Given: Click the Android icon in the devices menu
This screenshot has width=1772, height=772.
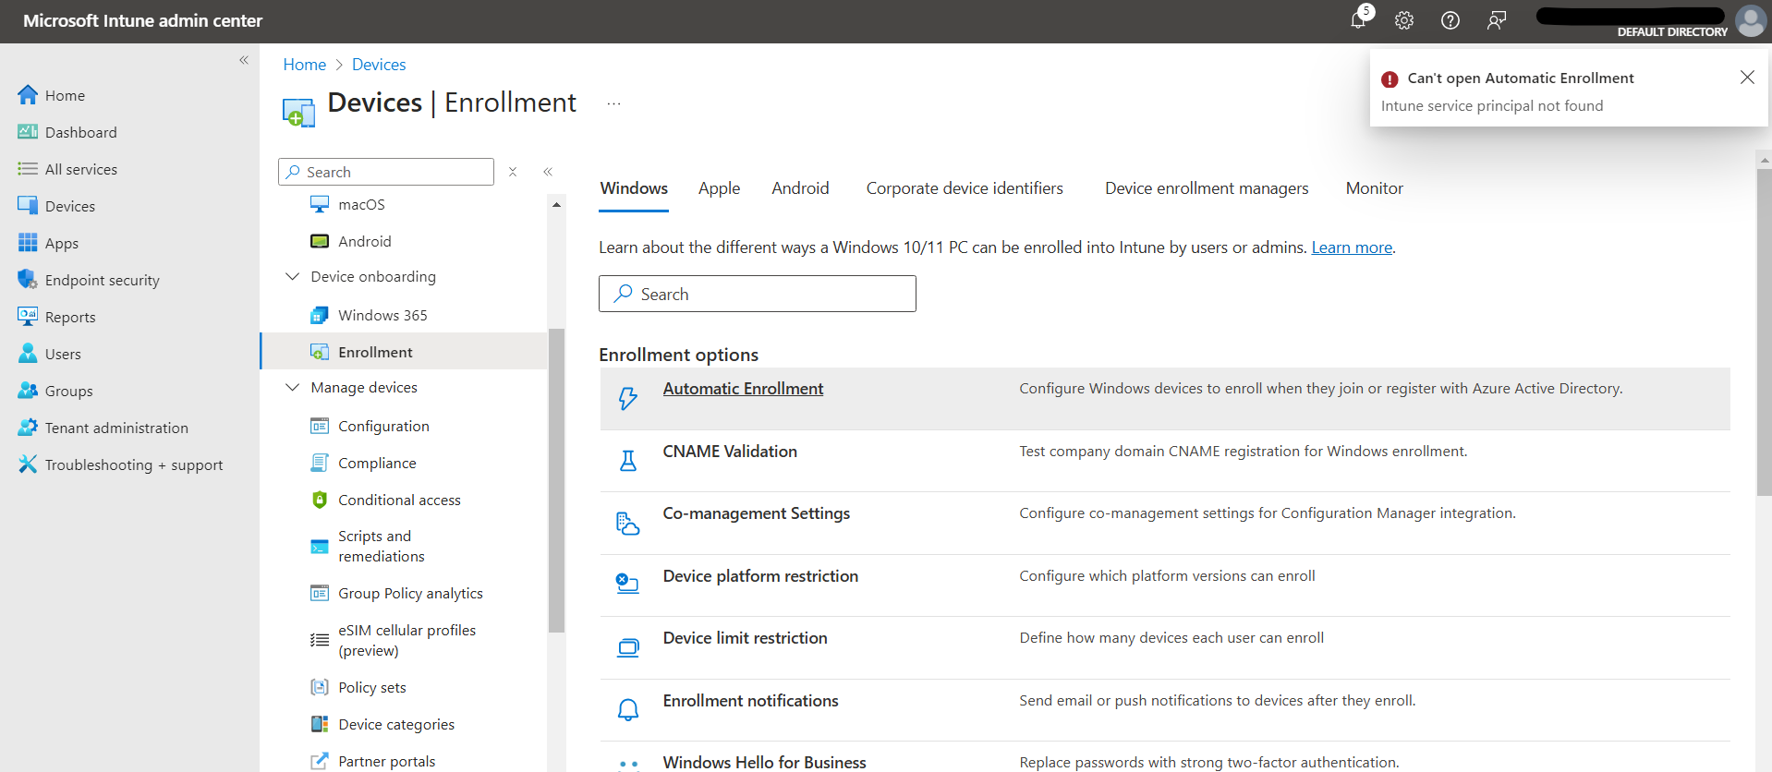Looking at the screenshot, I should (320, 241).
